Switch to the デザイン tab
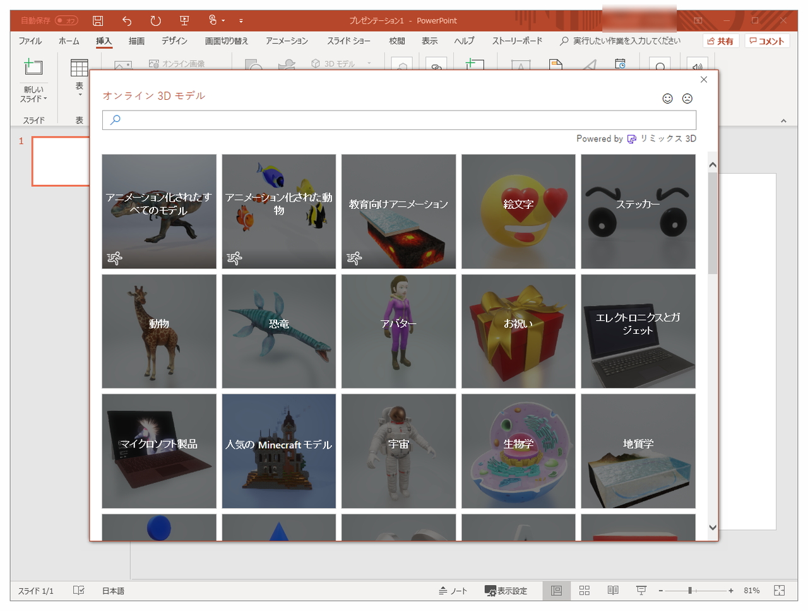Image resolution: width=808 pixels, height=611 pixels. pyautogui.click(x=174, y=41)
